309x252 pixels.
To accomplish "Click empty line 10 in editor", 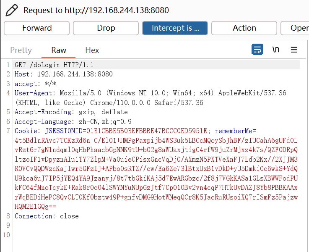I will [x=157, y=235].
